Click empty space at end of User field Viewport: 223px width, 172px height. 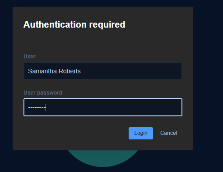coord(131,71)
